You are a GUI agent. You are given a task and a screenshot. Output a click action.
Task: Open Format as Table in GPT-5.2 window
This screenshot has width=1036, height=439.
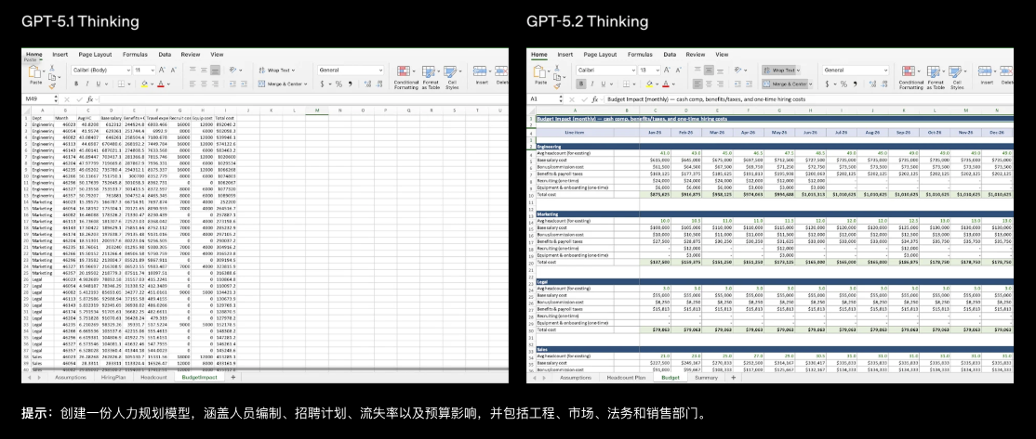tap(936, 78)
